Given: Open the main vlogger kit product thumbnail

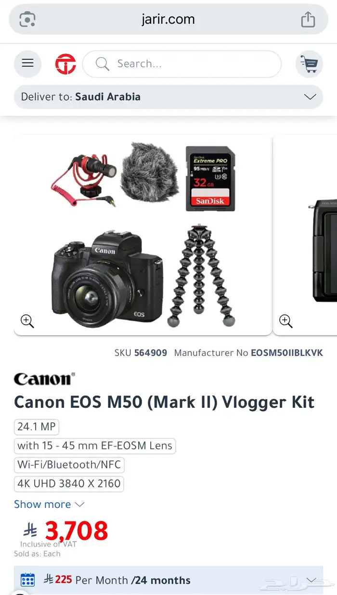Looking at the screenshot, I should coord(143,235).
